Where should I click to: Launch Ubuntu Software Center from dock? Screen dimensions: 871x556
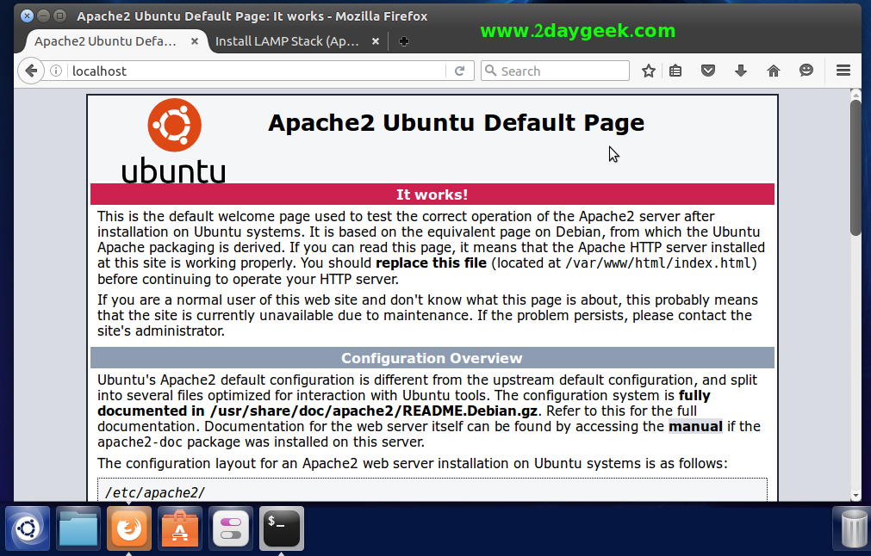[179, 528]
